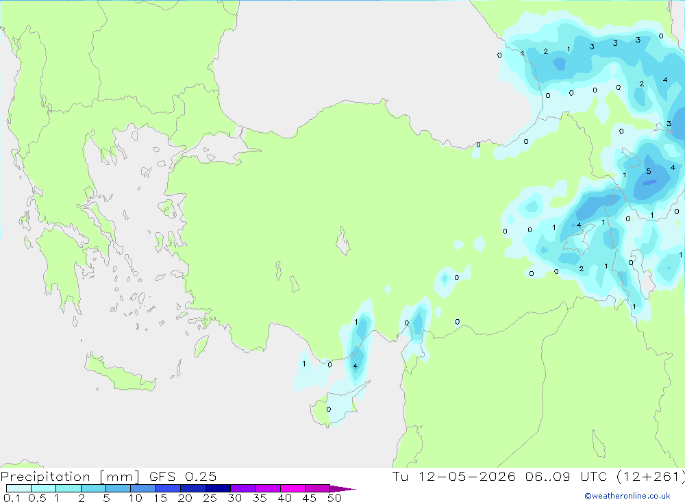685x502 pixels.
Task: Click the legend label "35"
Action: tap(260, 498)
